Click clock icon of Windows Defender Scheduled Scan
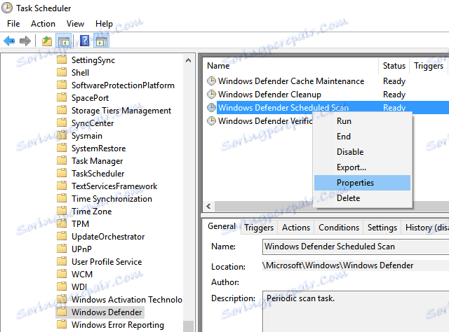Screen dimensions: 449x332 pos(211,108)
